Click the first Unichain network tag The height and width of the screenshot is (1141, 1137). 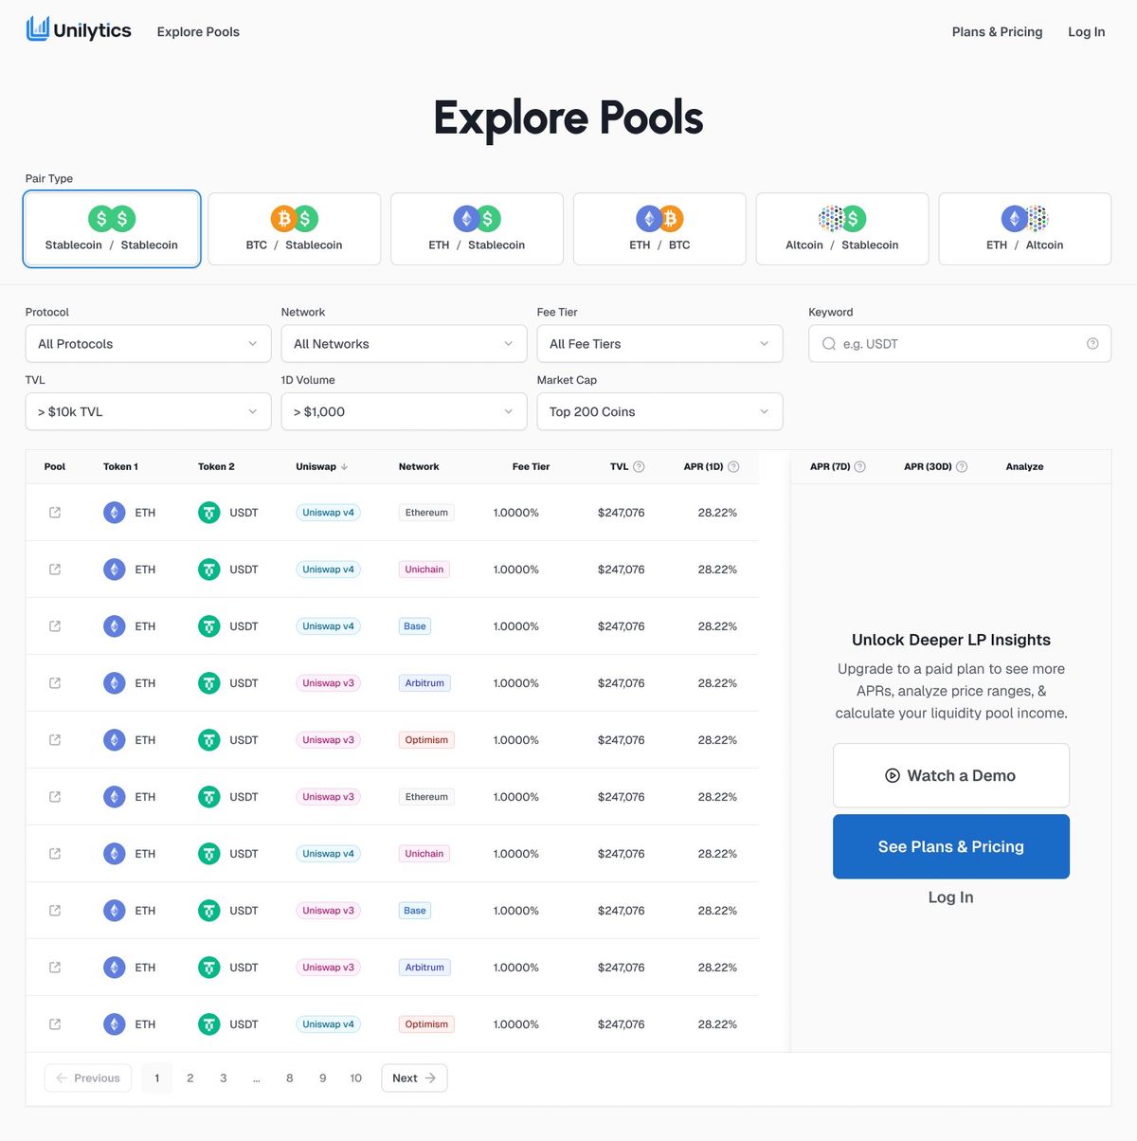click(424, 570)
